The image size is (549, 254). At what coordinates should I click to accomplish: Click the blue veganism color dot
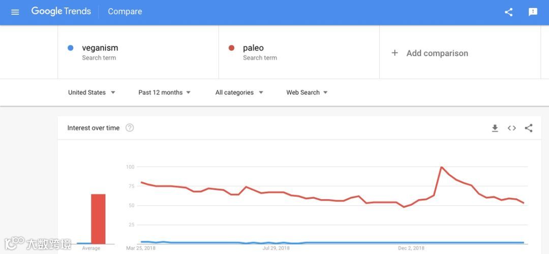click(x=71, y=48)
